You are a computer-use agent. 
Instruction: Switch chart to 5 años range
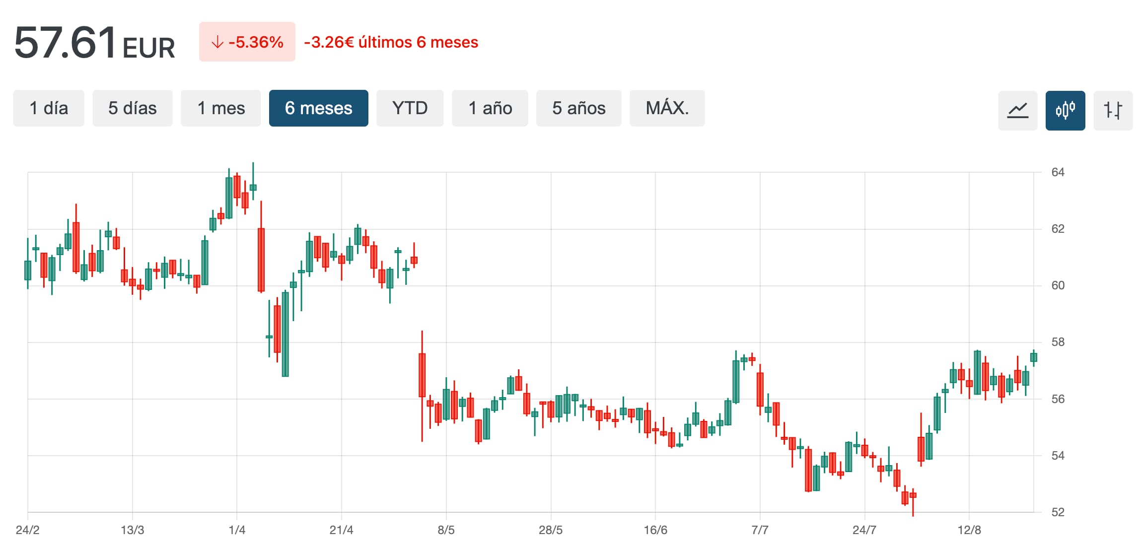579,108
